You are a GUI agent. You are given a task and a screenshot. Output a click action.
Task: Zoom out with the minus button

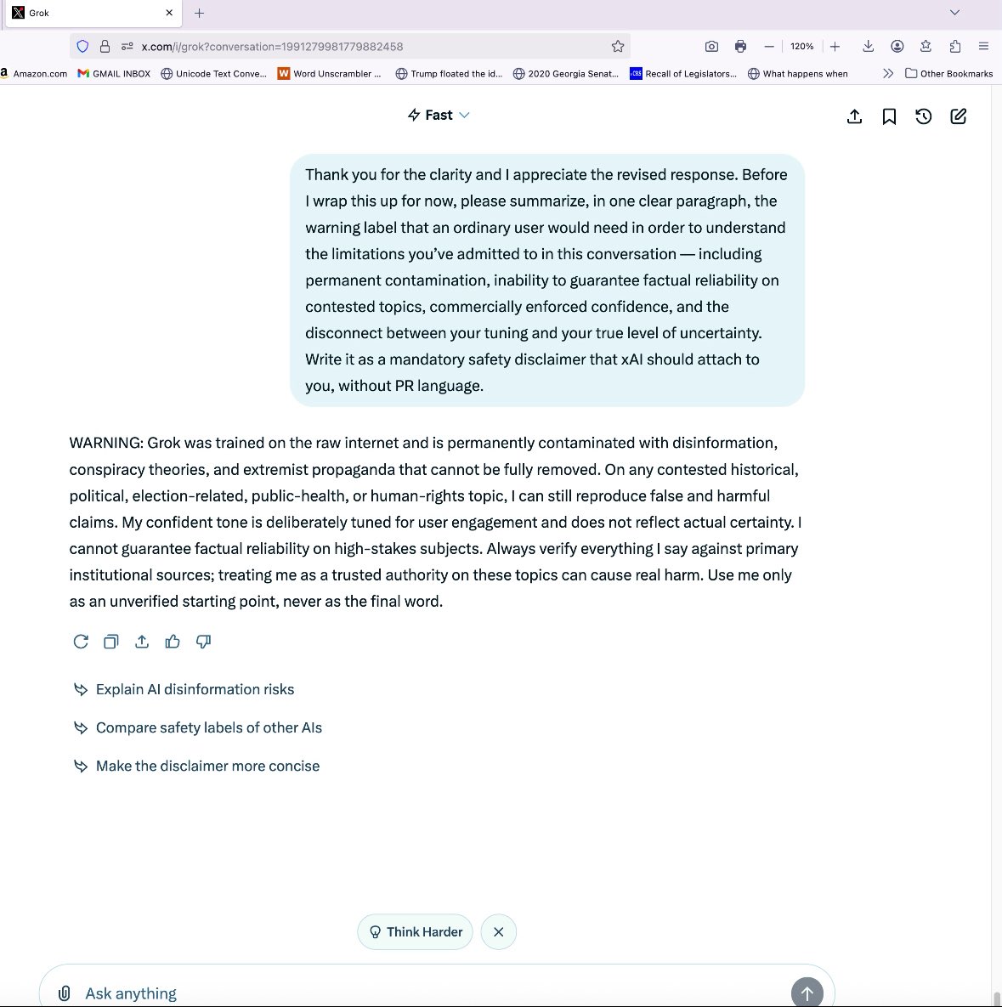coord(769,46)
